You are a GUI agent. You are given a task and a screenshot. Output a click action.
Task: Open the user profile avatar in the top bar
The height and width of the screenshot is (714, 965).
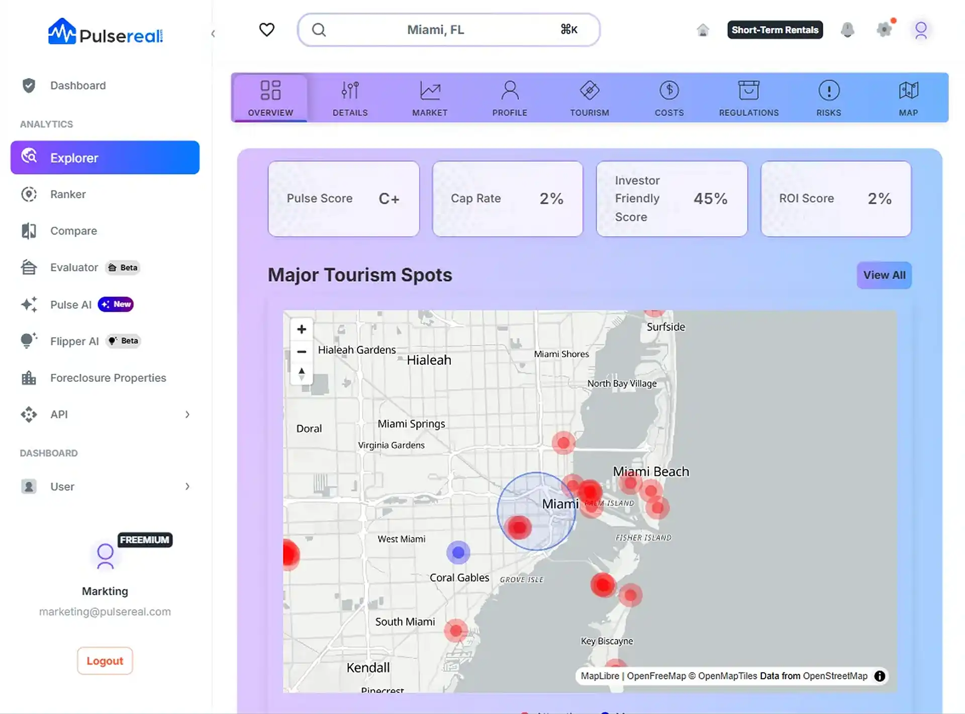pos(921,30)
